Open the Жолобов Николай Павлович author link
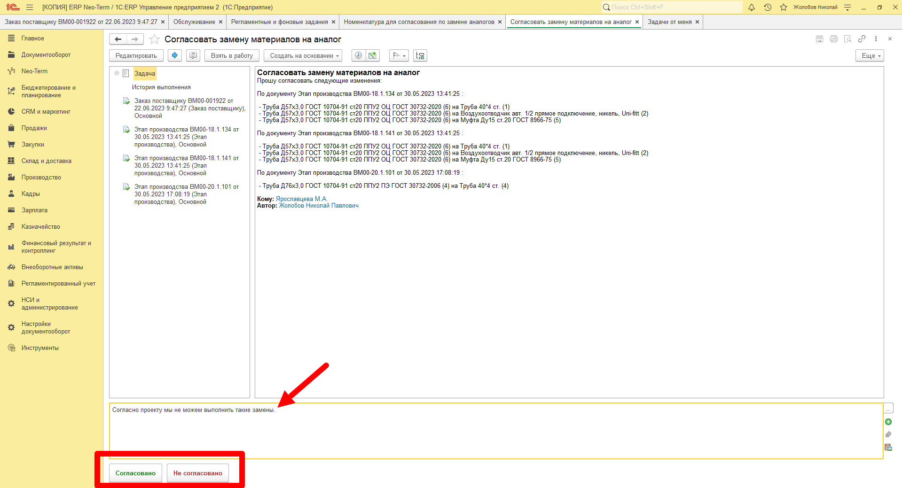Image resolution: width=902 pixels, height=488 pixels. pos(319,205)
